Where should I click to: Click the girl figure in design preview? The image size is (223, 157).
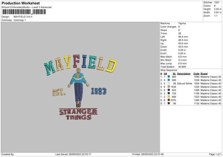pyautogui.click(x=78, y=87)
